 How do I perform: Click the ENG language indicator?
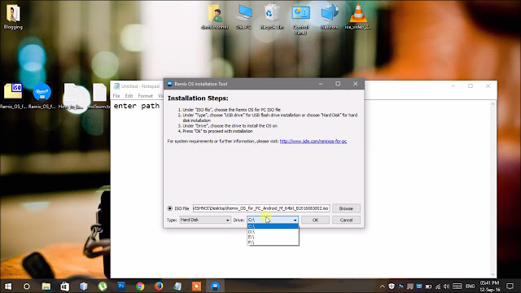[x=471, y=286]
